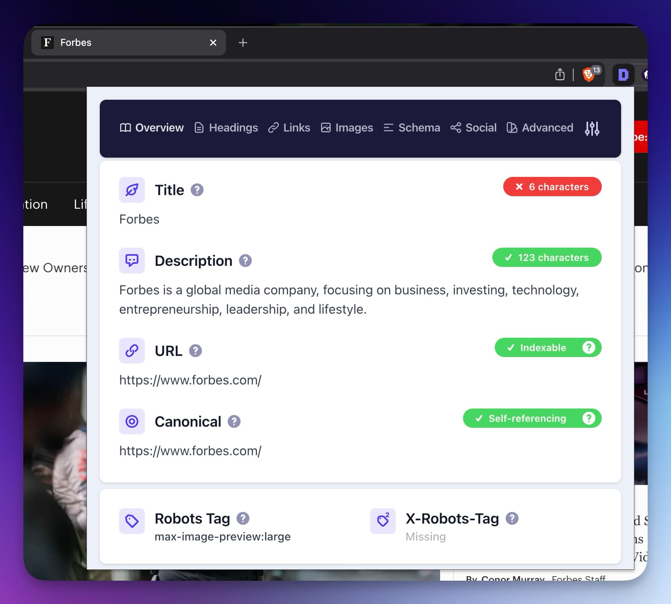Viewport: 671px width, 604px height.
Task: Click the X-Robots-Tag help icon
Action: click(512, 519)
